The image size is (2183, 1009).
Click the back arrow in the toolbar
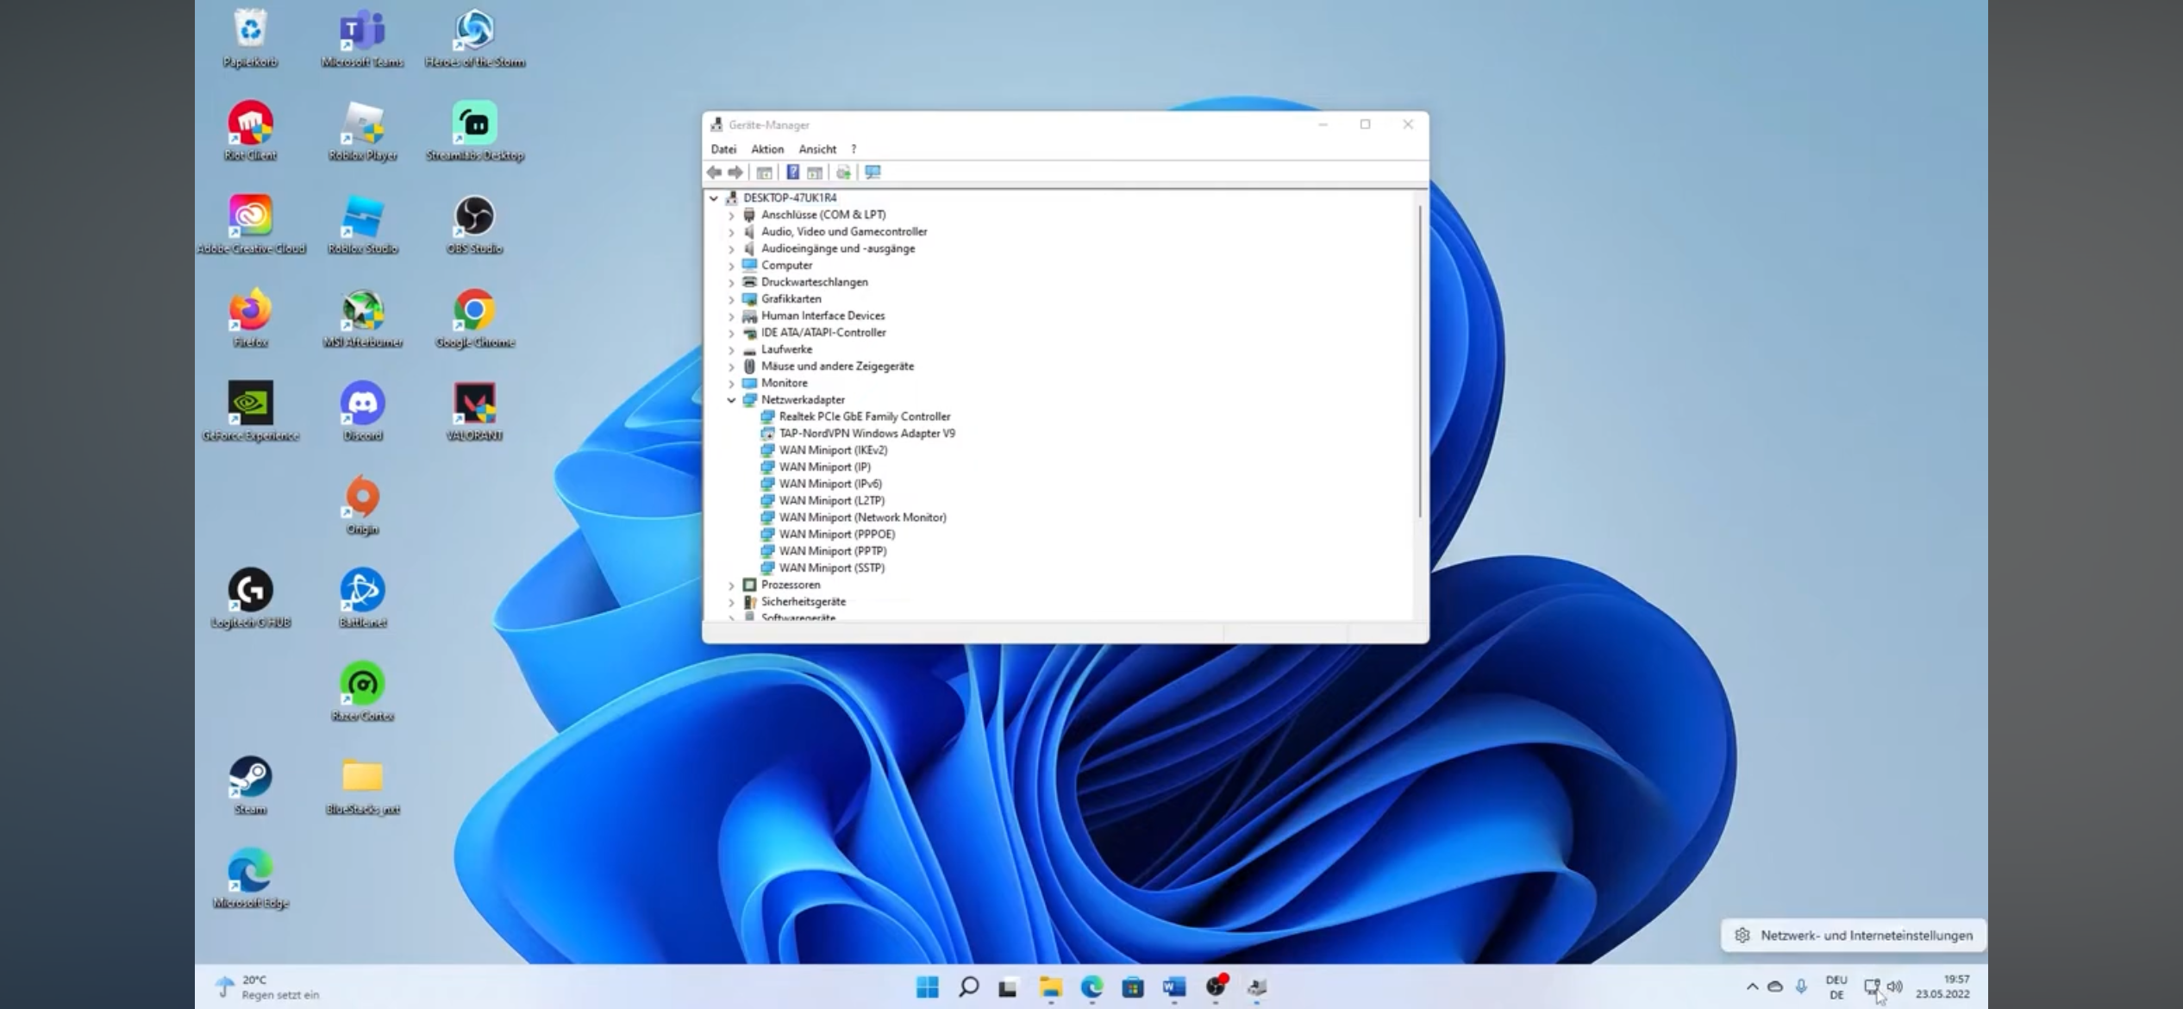pyautogui.click(x=714, y=172)
